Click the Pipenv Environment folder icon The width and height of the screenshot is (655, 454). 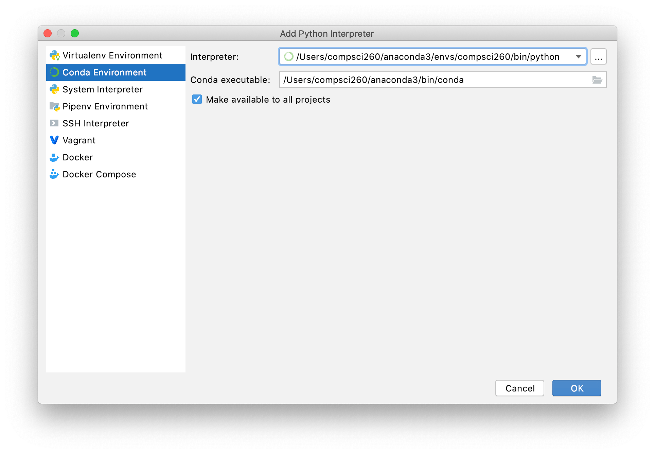pos(54,106)
